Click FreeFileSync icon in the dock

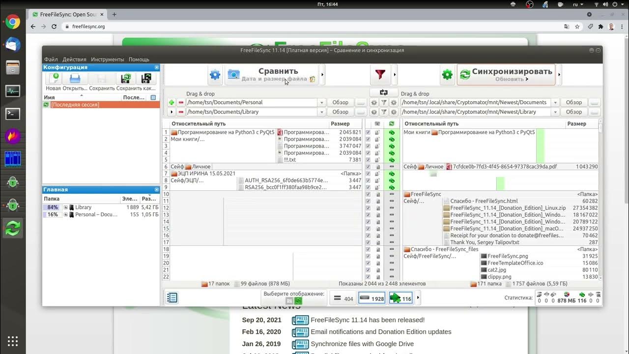12,228
